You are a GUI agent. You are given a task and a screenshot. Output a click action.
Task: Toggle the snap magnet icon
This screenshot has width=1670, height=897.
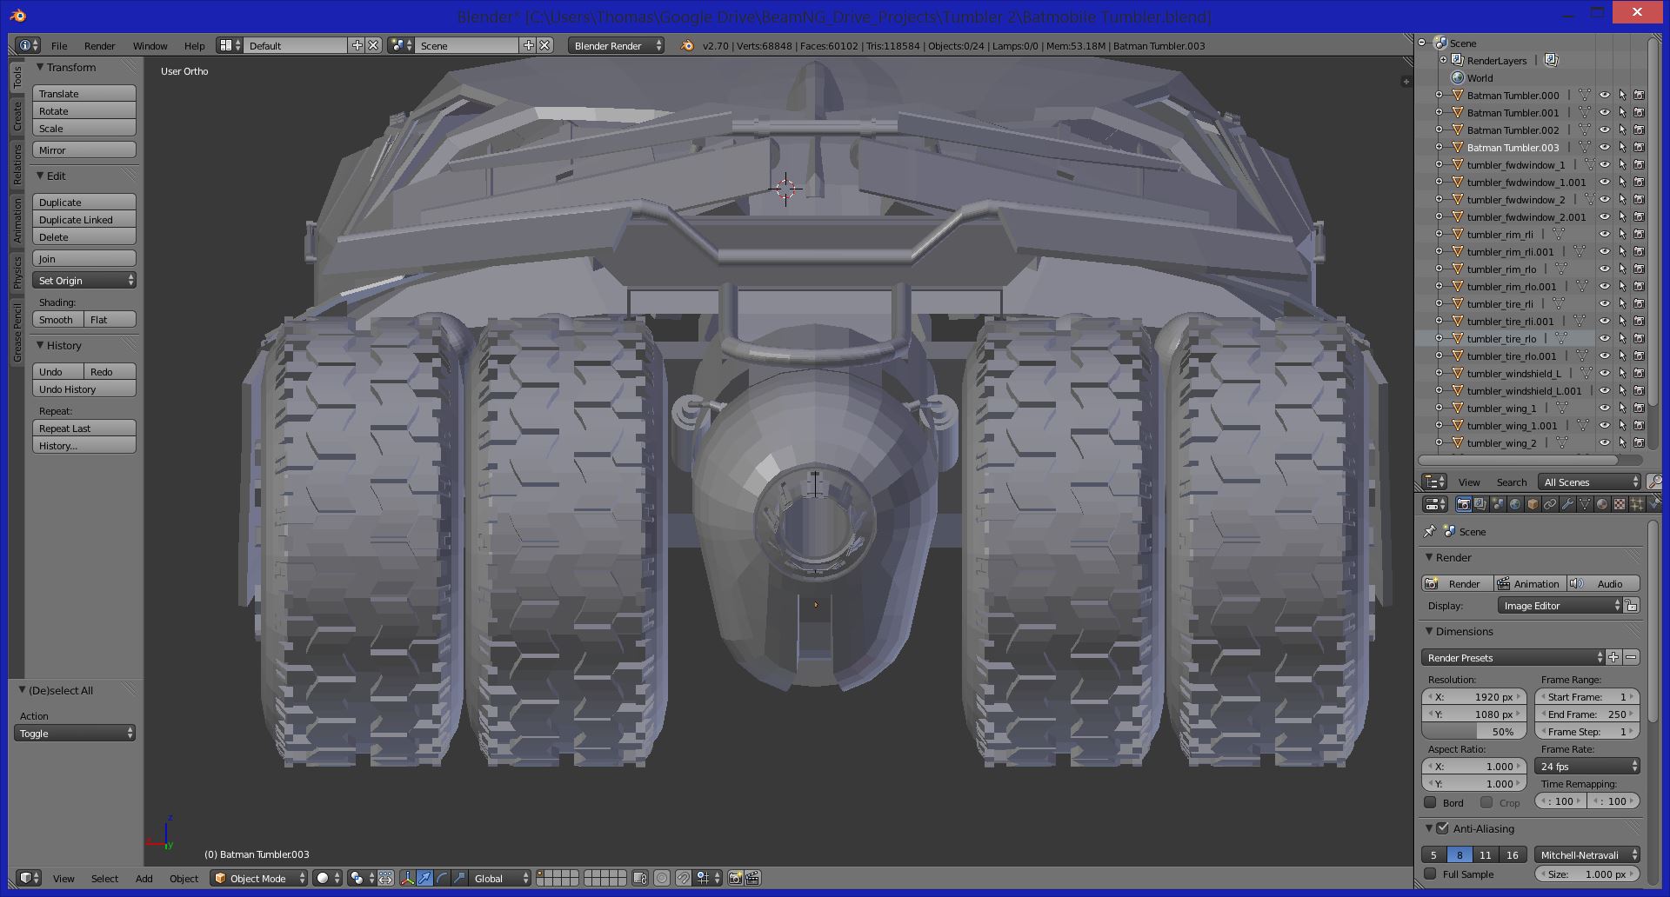pyautogui.click(x=684, y=878)
